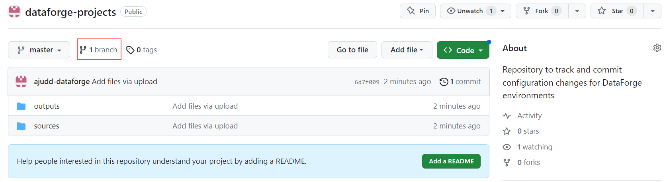Click the About heading text
The width and height of the screenshot is (667, 182).
514,48
